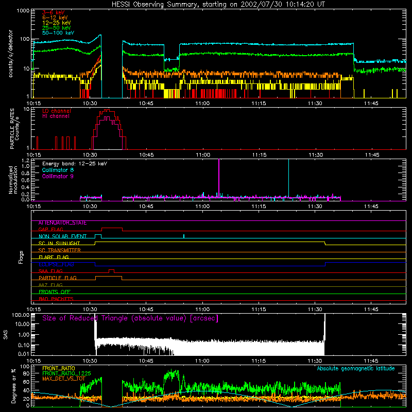Click the small NON_SOLAR_EVENT blip near 10:55
412x412 pixels.
click(x=184, y=236)
